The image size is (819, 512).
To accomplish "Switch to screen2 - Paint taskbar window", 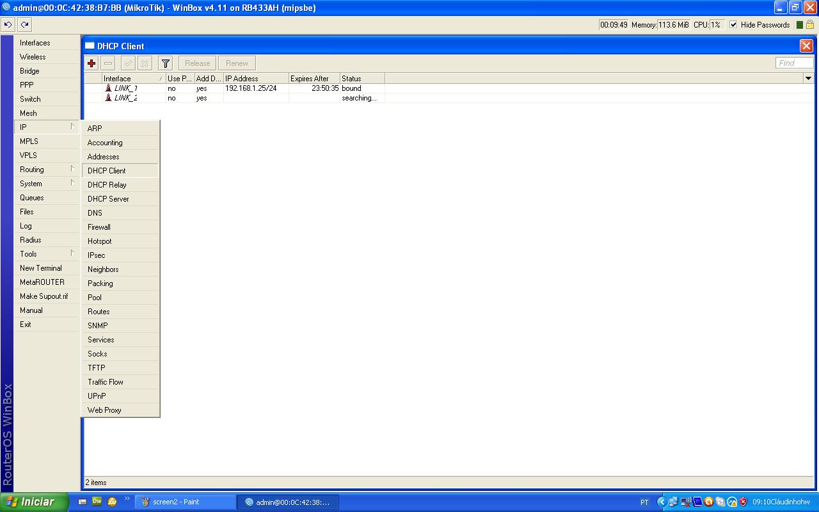I will [185, 502].
